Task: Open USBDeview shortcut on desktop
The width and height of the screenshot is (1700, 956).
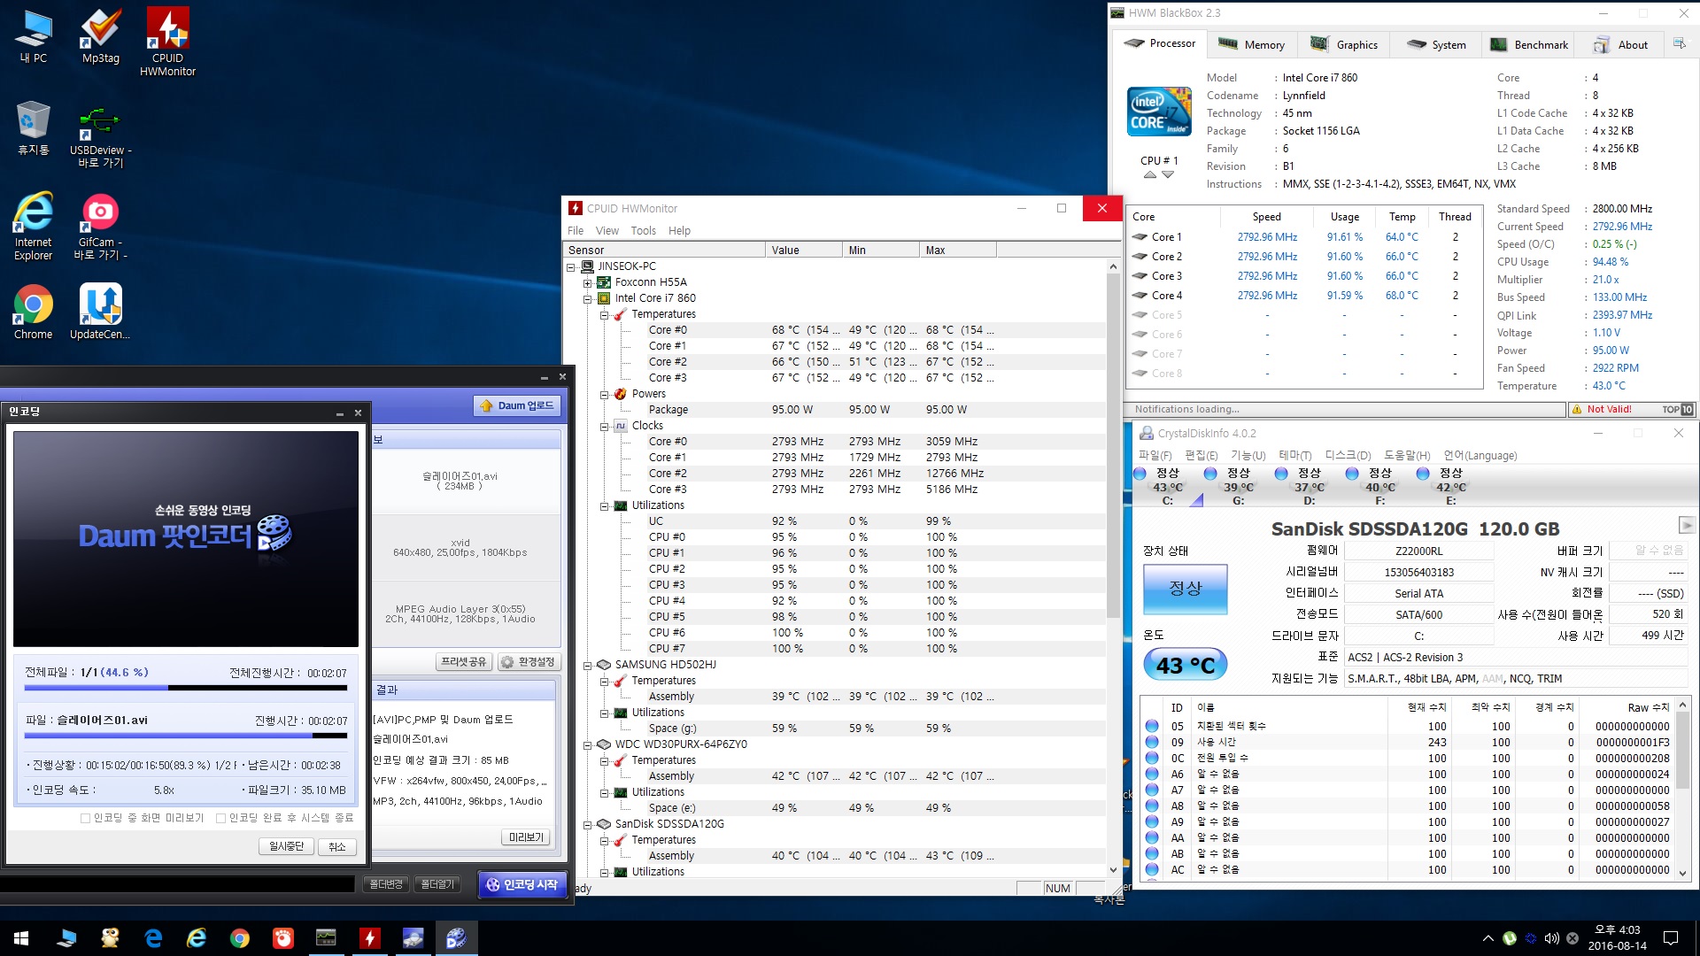Action: coord(100,137)
